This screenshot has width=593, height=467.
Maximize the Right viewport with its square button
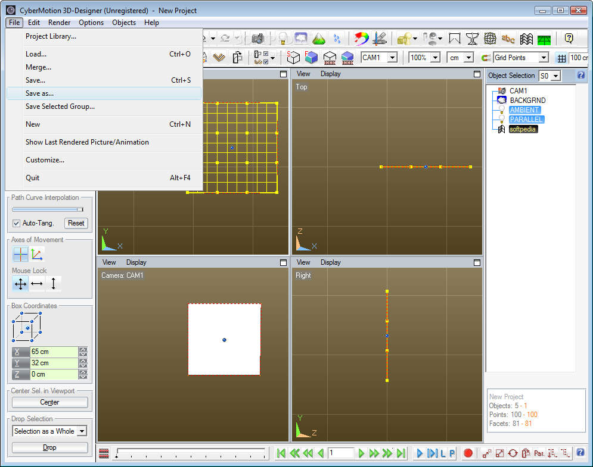(477, 262)
